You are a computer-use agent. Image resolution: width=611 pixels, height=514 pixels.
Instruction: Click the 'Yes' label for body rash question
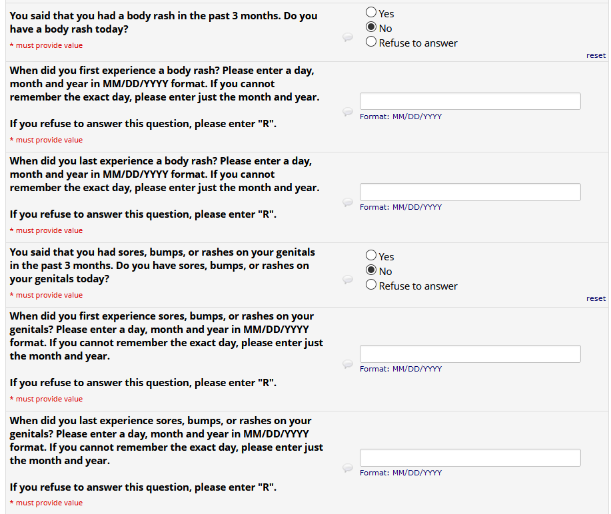point(386,13)
